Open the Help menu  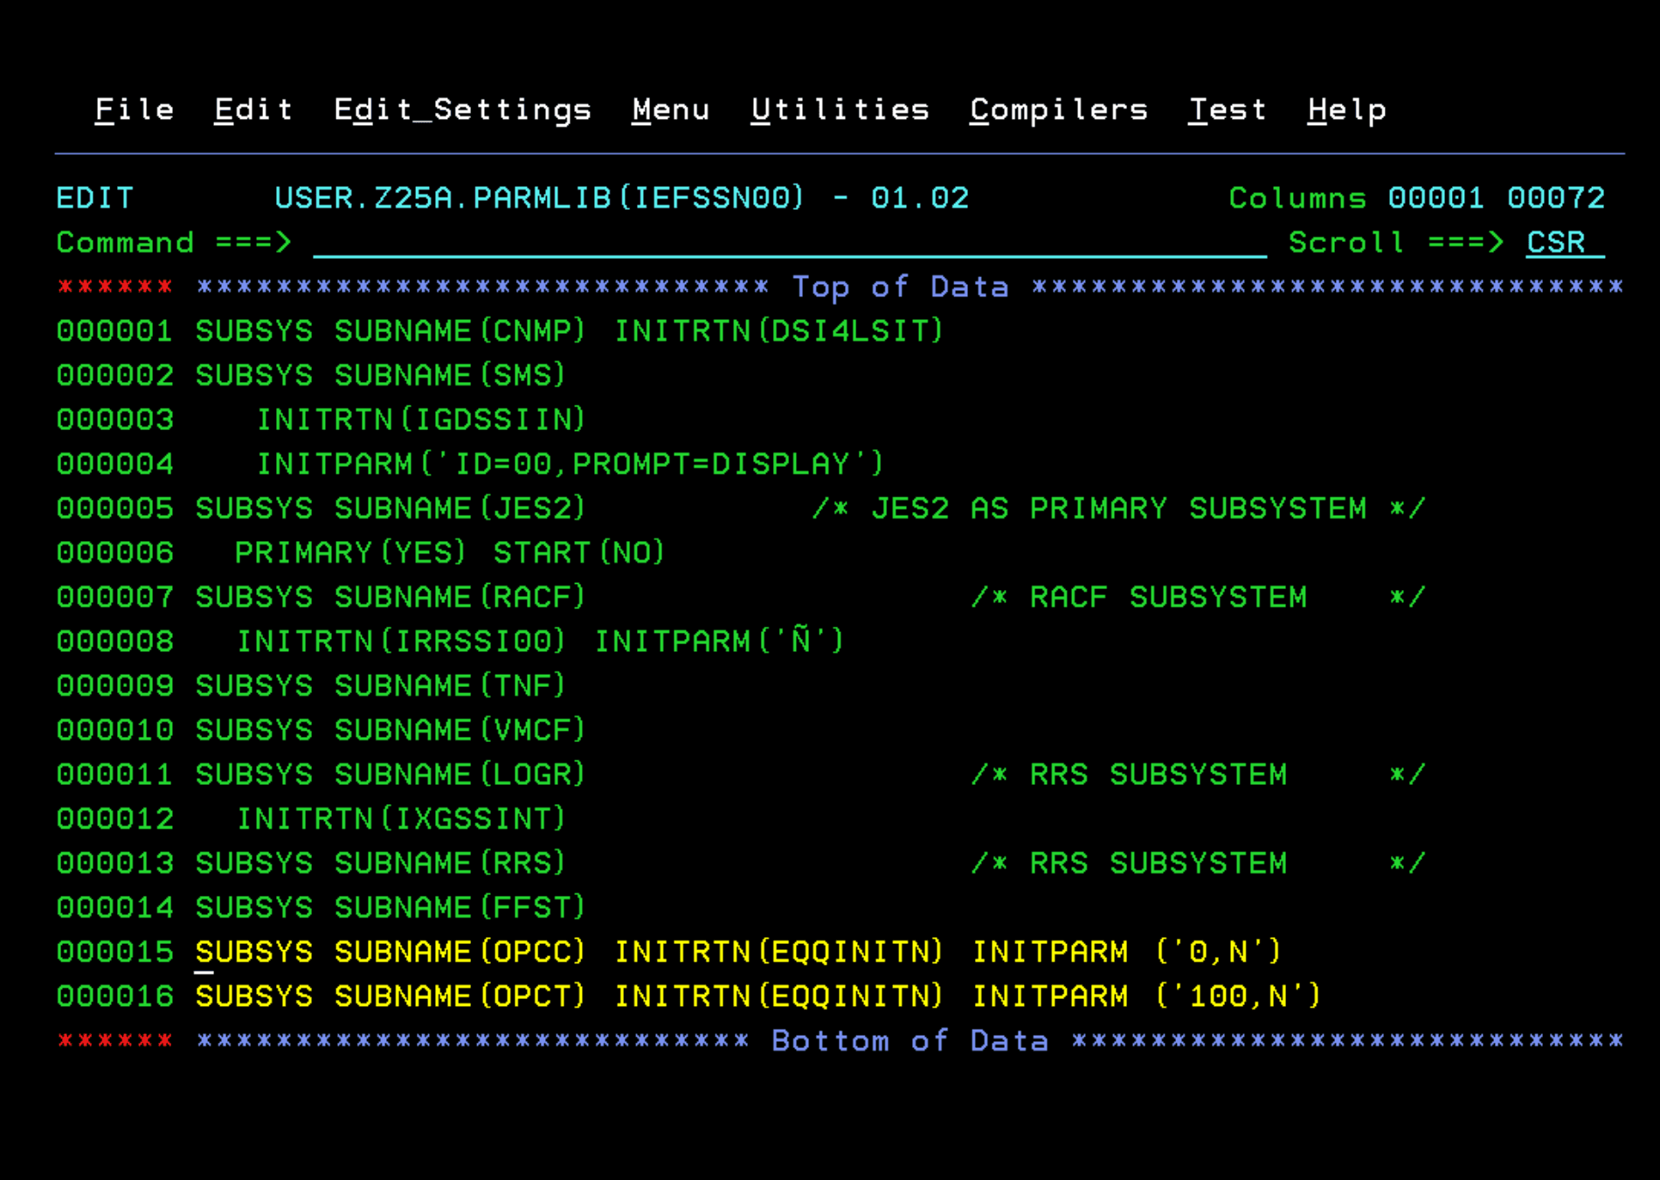pos(1346,110)
